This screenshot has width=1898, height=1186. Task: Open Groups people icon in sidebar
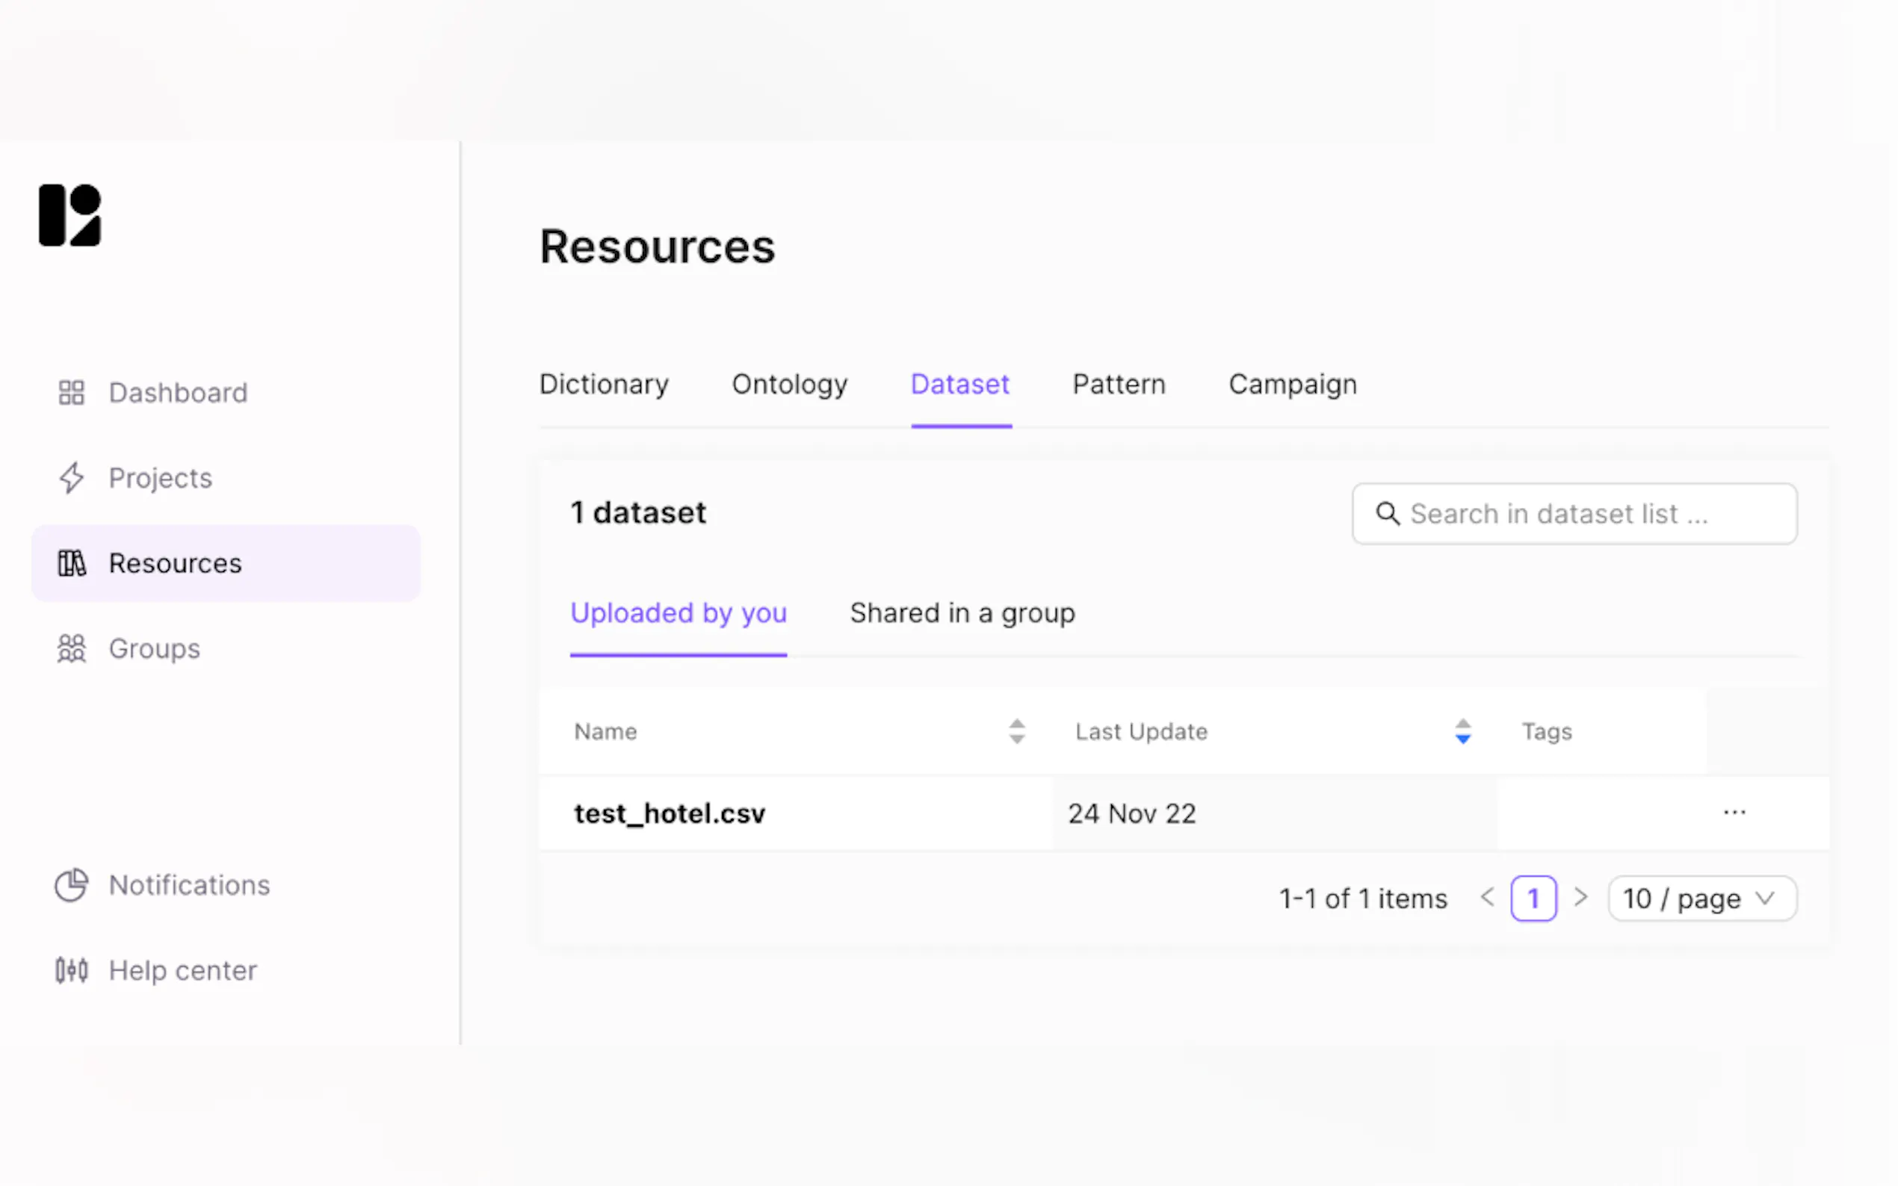[x=72, y=649]
